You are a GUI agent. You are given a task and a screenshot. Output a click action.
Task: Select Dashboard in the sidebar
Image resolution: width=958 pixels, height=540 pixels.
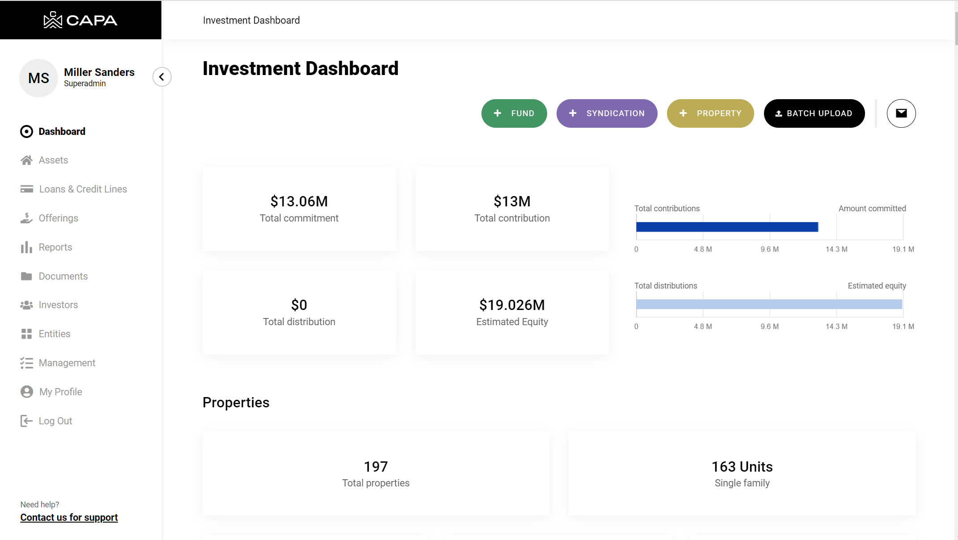point(62,132)
